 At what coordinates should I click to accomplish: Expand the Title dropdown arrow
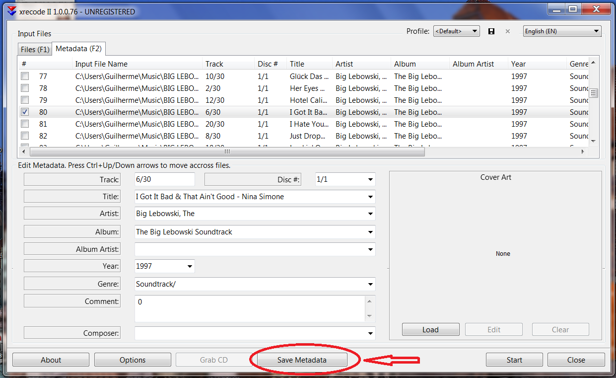[370, 197]
